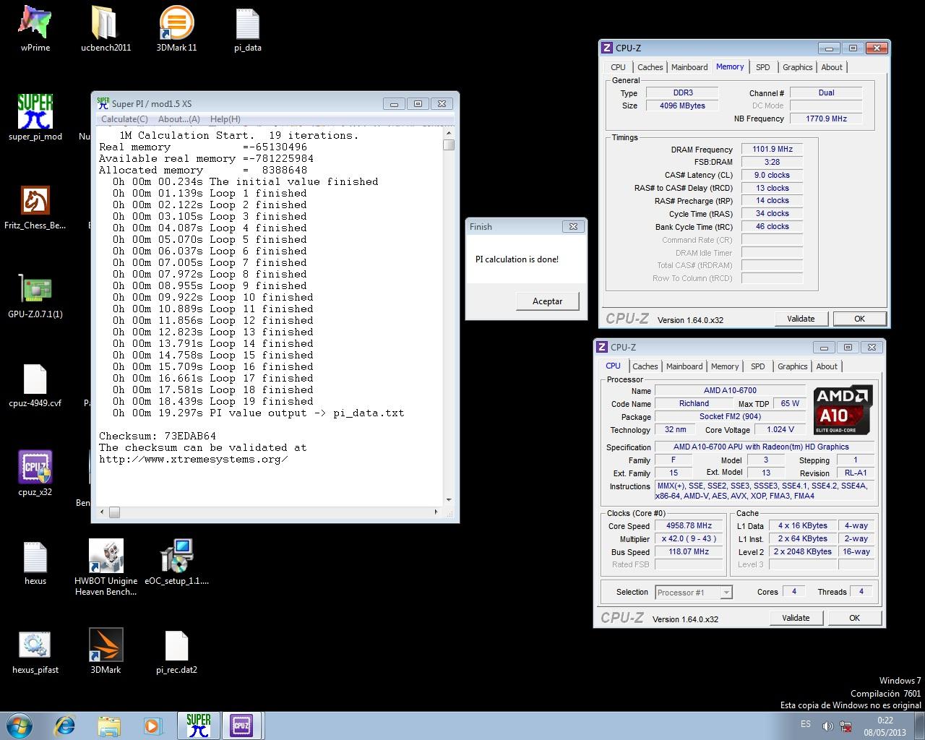Click the Checksum: 73EDAB64 line
Viewport: 925px width, 740px height.
[158, 436]
